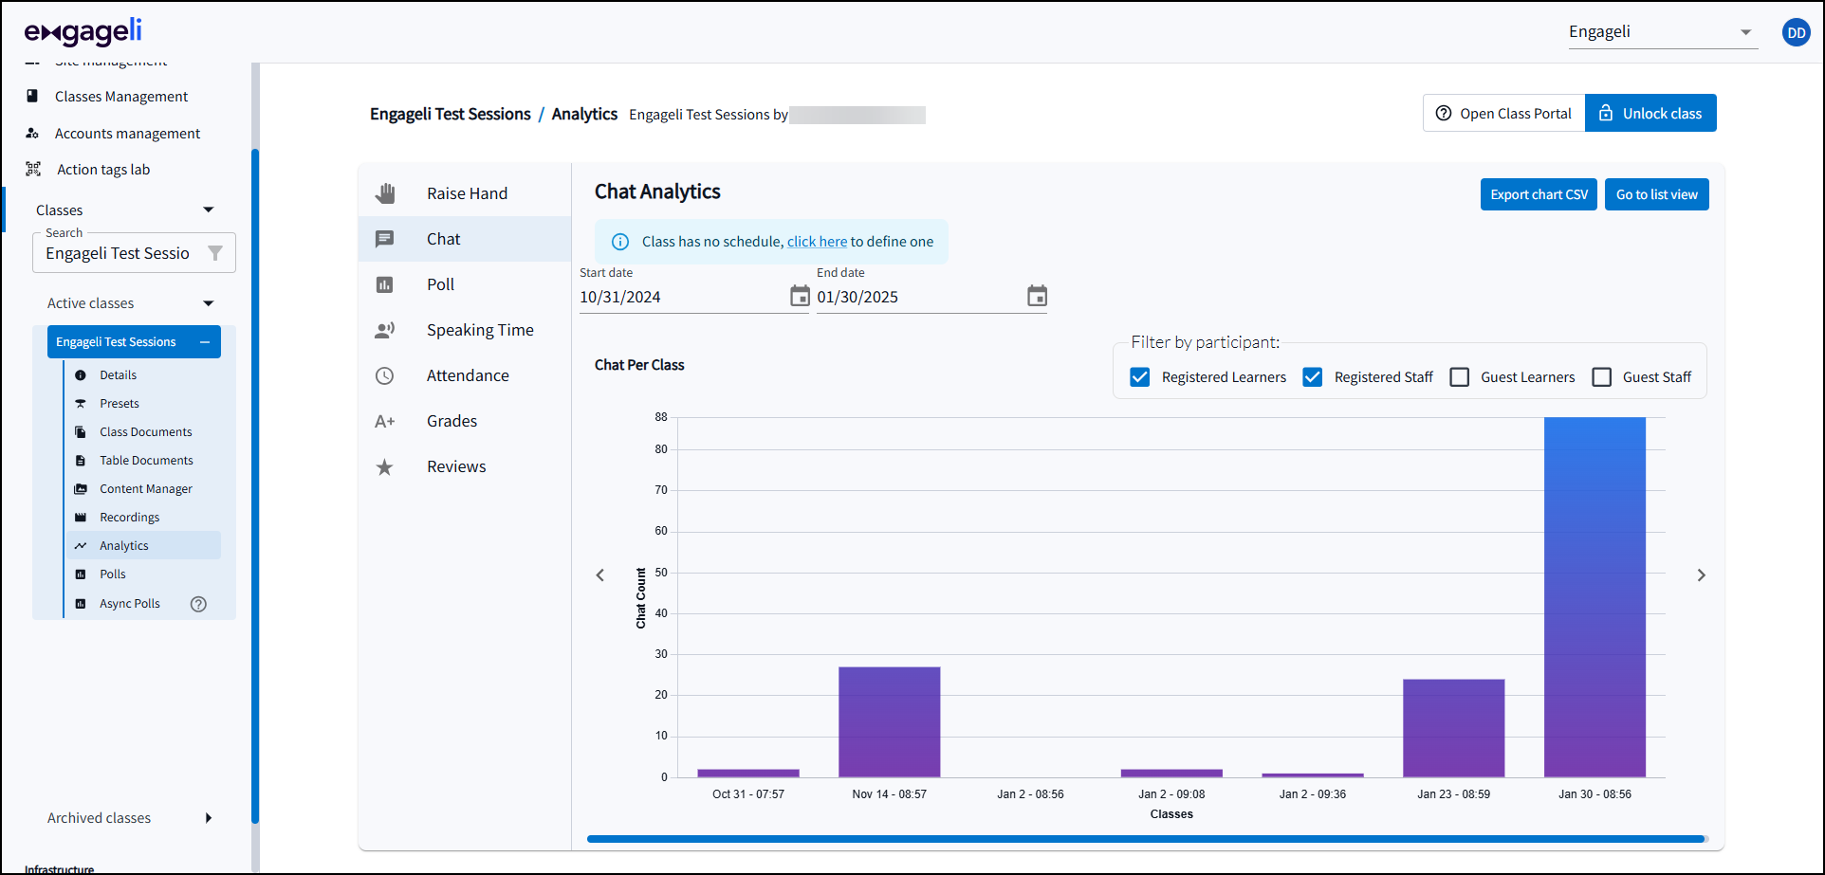This screenshot has width=1825, height=875.
Task: Uncheck Registered Learners filter
Action: coord(1140,377)
